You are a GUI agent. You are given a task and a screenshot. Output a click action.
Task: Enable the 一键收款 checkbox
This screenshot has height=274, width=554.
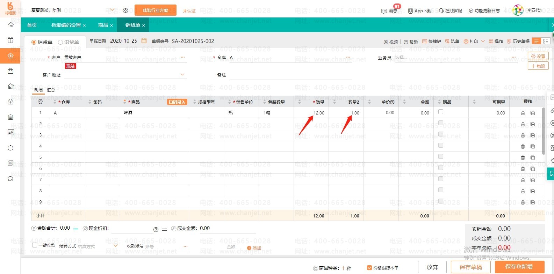click(35, 245)
